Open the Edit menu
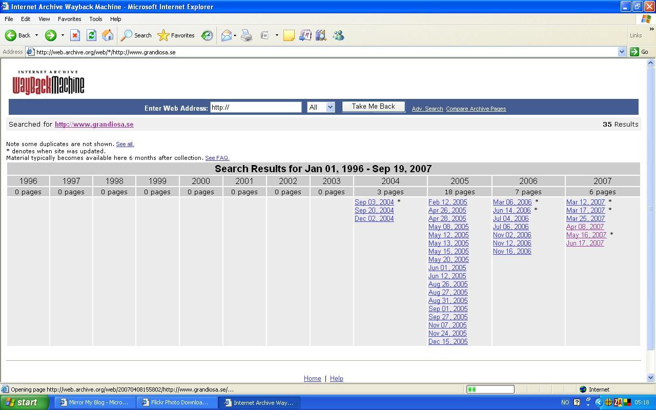Viewport: 656px width, 410px height. click(26, 19)
